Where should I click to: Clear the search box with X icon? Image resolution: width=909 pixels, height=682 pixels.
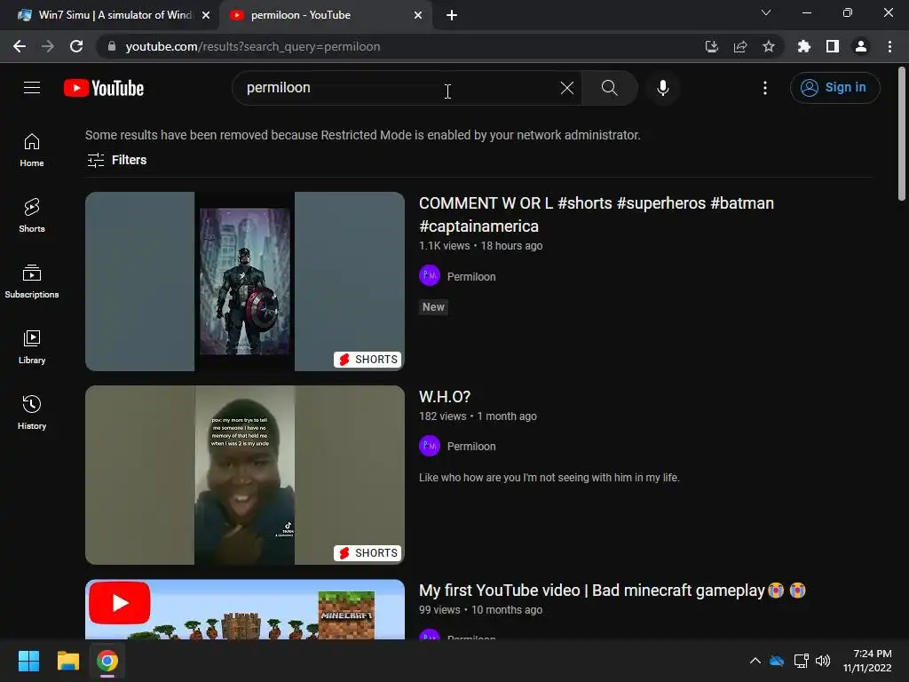[567, 88]
